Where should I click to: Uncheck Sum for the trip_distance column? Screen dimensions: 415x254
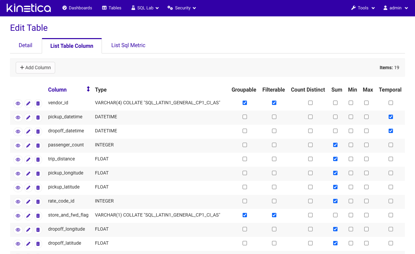pyautogui.click(x=335, y=159)
